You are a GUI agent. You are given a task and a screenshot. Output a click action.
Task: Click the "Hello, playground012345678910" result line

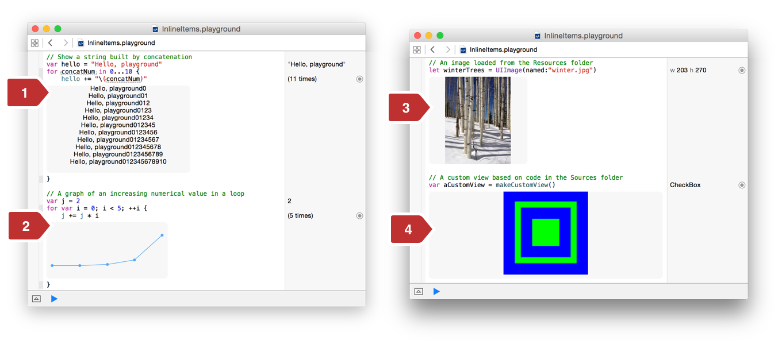[x=118, y=162]
